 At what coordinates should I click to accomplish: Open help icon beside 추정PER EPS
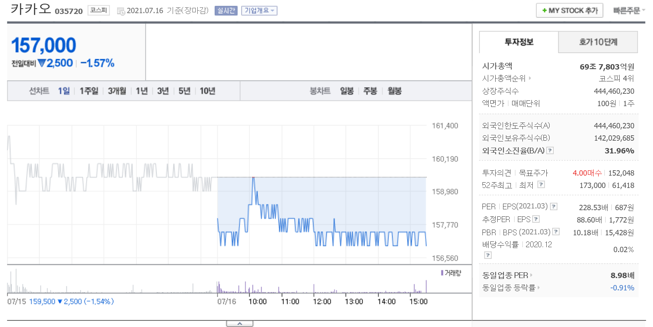536,219
